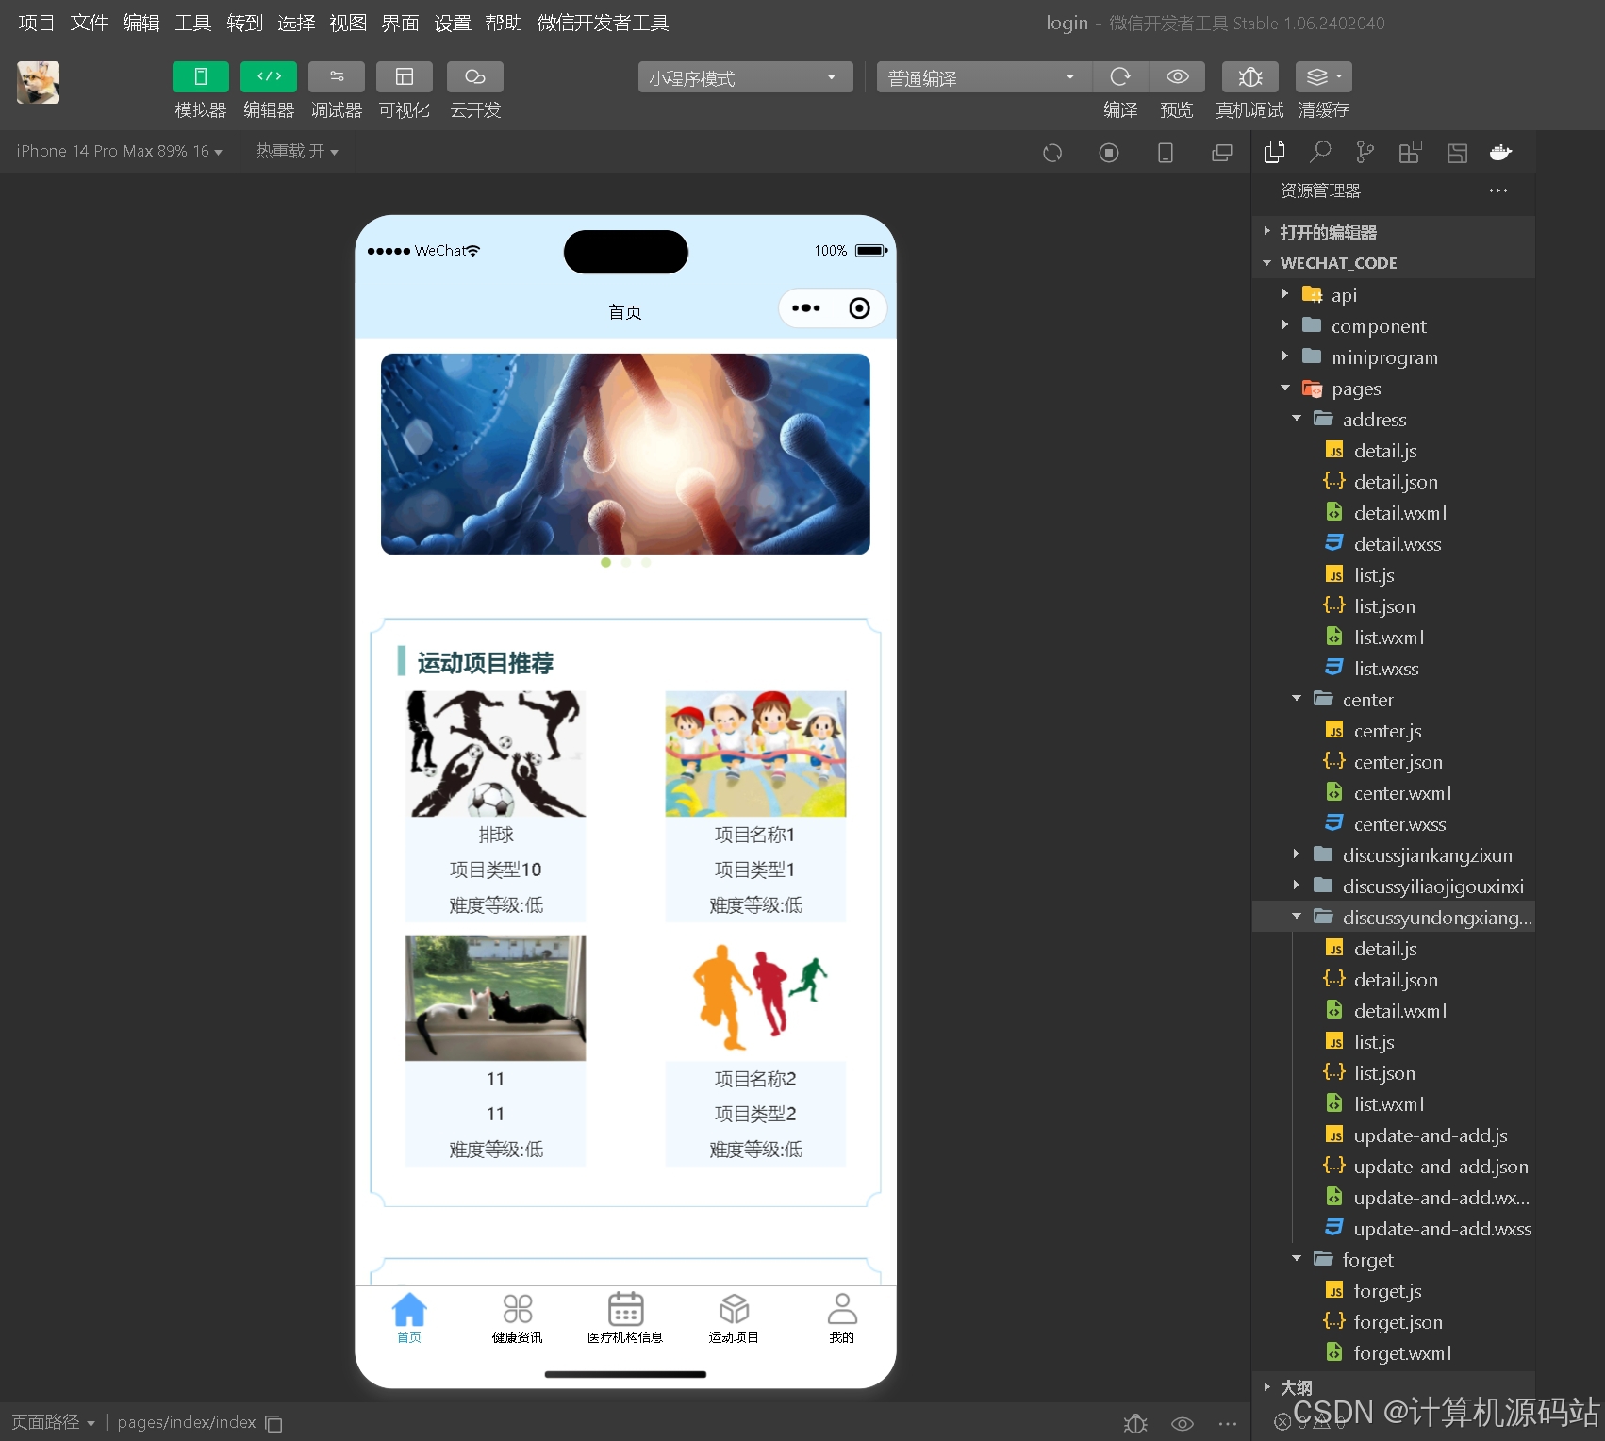Click the DNA banner carousel image

coord(625,454)
